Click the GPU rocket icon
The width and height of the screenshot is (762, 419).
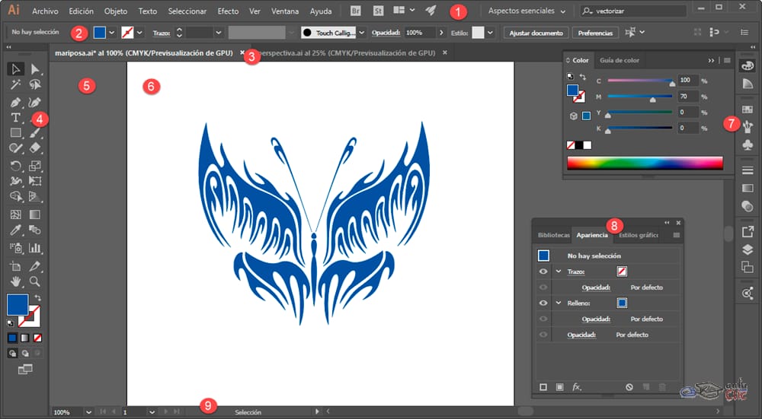coord(430,10)
